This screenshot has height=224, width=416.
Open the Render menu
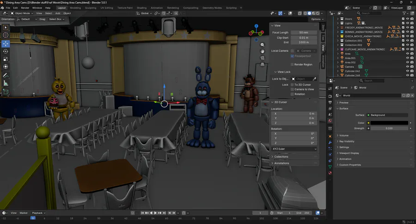(25, 8)
